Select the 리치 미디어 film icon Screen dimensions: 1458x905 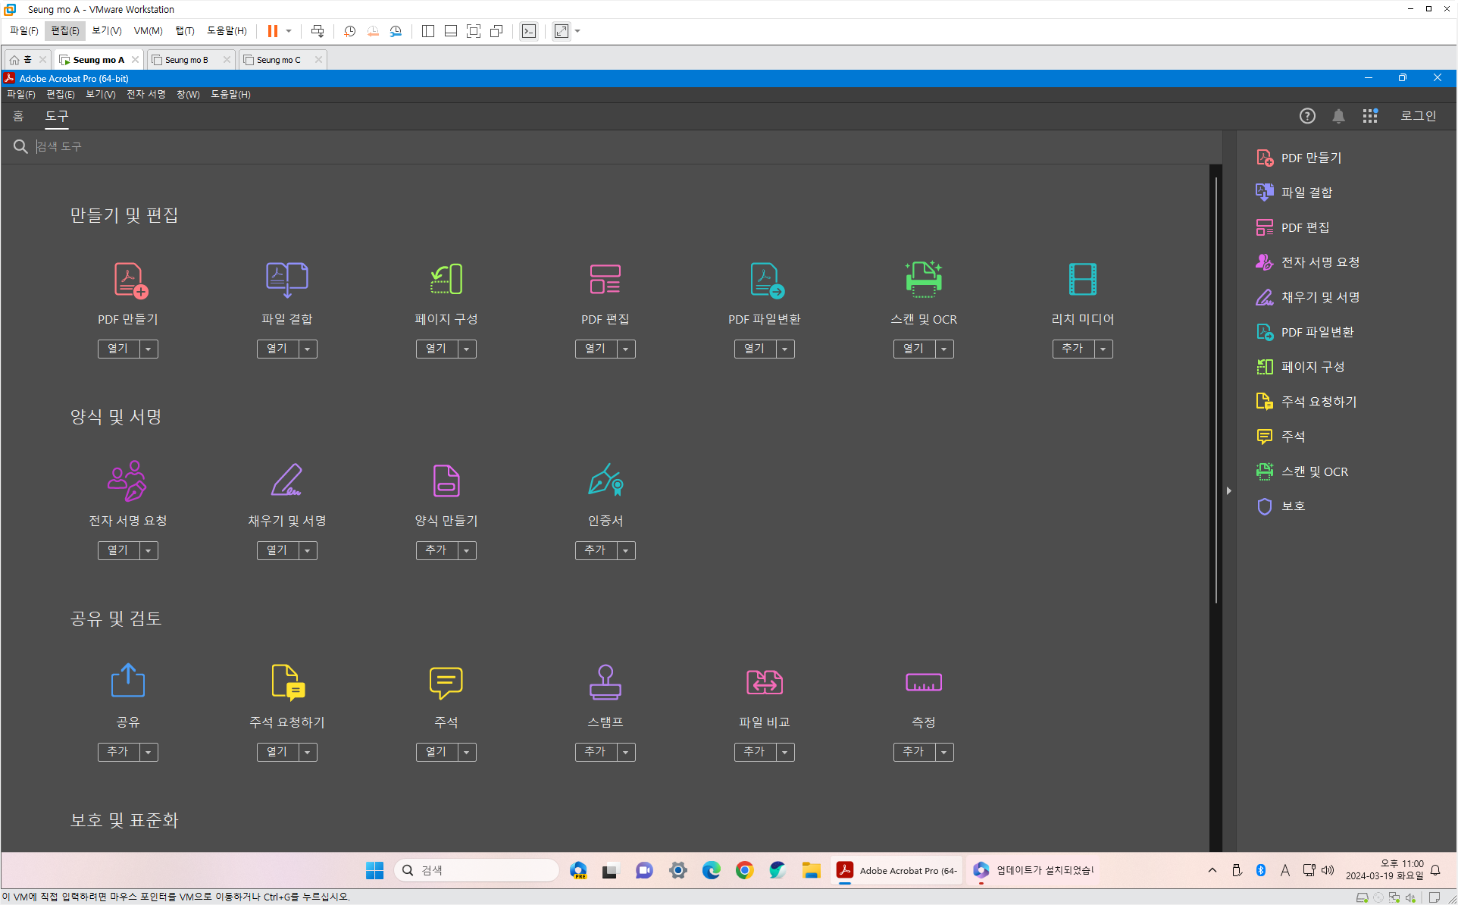(x=1083, y=280)
